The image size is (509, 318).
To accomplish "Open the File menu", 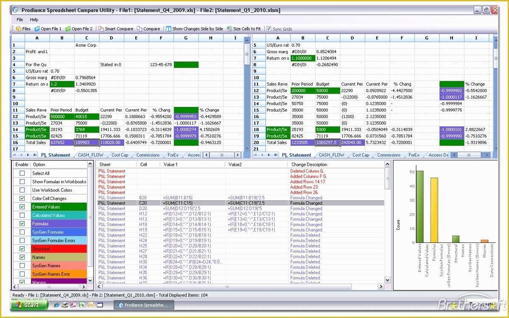I will (20, 20).
